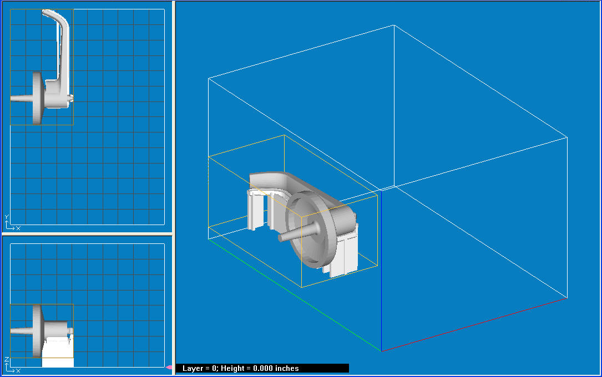Click the white support block in the front XZ view
The image size is (602, 377).
pyautogui.click(x=58, y=353)
